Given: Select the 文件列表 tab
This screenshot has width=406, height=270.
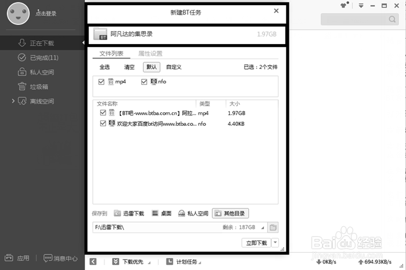Looking at the screenshot, I should [x=111, y=54].
